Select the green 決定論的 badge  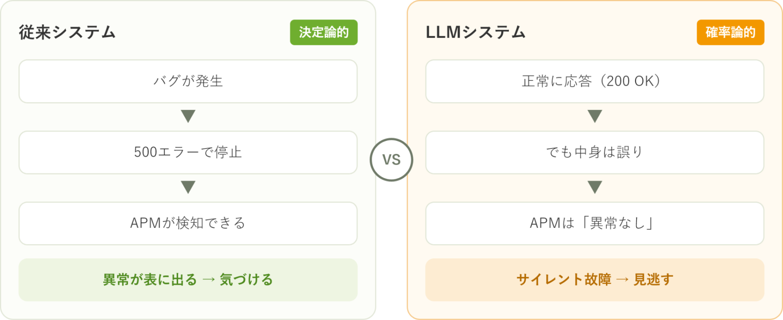(x=324, y=32)
